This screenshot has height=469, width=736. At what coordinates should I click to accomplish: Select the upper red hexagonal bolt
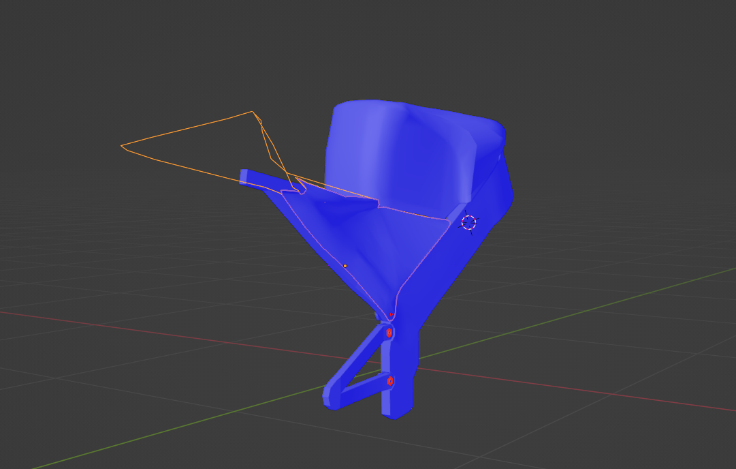(x=389, y=333)
